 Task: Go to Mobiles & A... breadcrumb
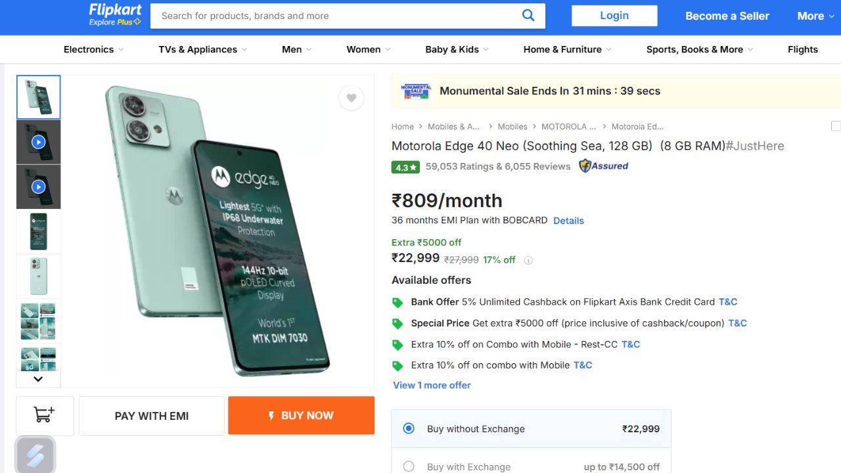pyautogui.click(x=453, y=126)
